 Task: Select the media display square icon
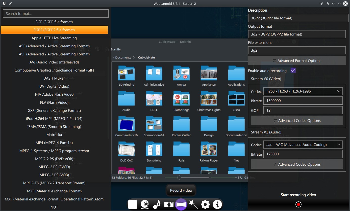pos(132,204)
